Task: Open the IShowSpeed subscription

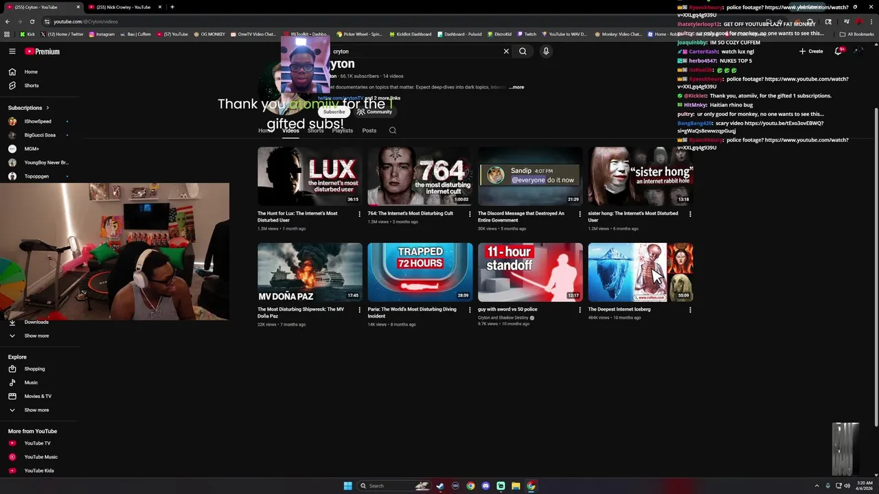Action: pyautogui.click(x=38, y=121)
